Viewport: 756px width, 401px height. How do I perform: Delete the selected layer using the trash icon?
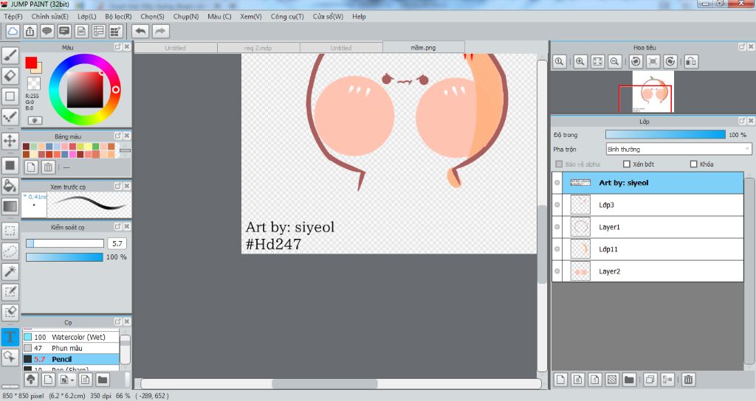tap(689, 380)
